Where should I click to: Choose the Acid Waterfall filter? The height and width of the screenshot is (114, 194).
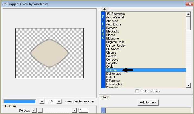115,17
